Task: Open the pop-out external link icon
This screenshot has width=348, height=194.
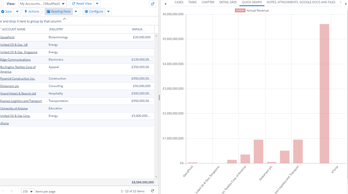Action: tap(153, 4)
